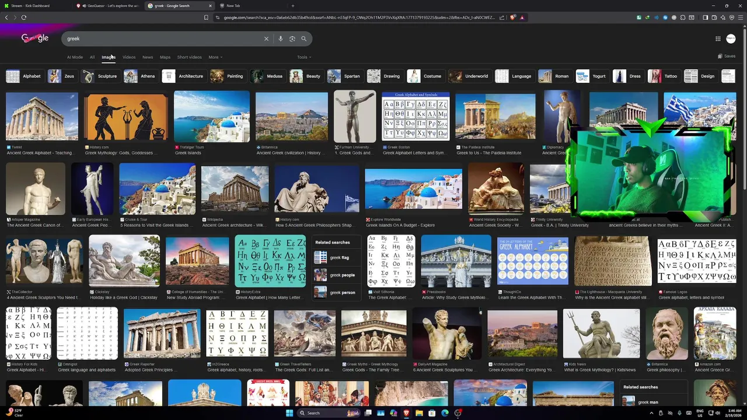
Task: Filter images by Spartan chip
Action: (345, 76)
